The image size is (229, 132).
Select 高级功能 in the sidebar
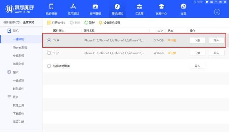tap(18, 122)
